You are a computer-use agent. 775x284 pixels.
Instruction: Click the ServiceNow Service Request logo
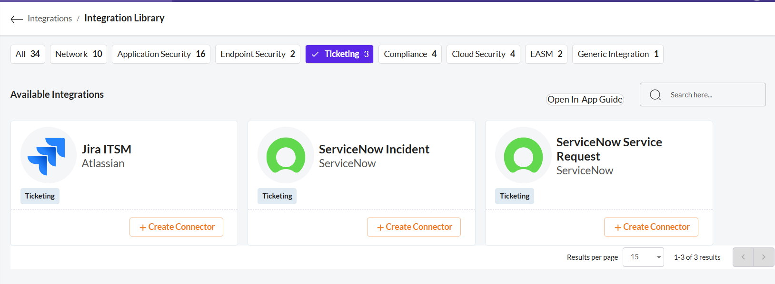[x=523, y=155]
